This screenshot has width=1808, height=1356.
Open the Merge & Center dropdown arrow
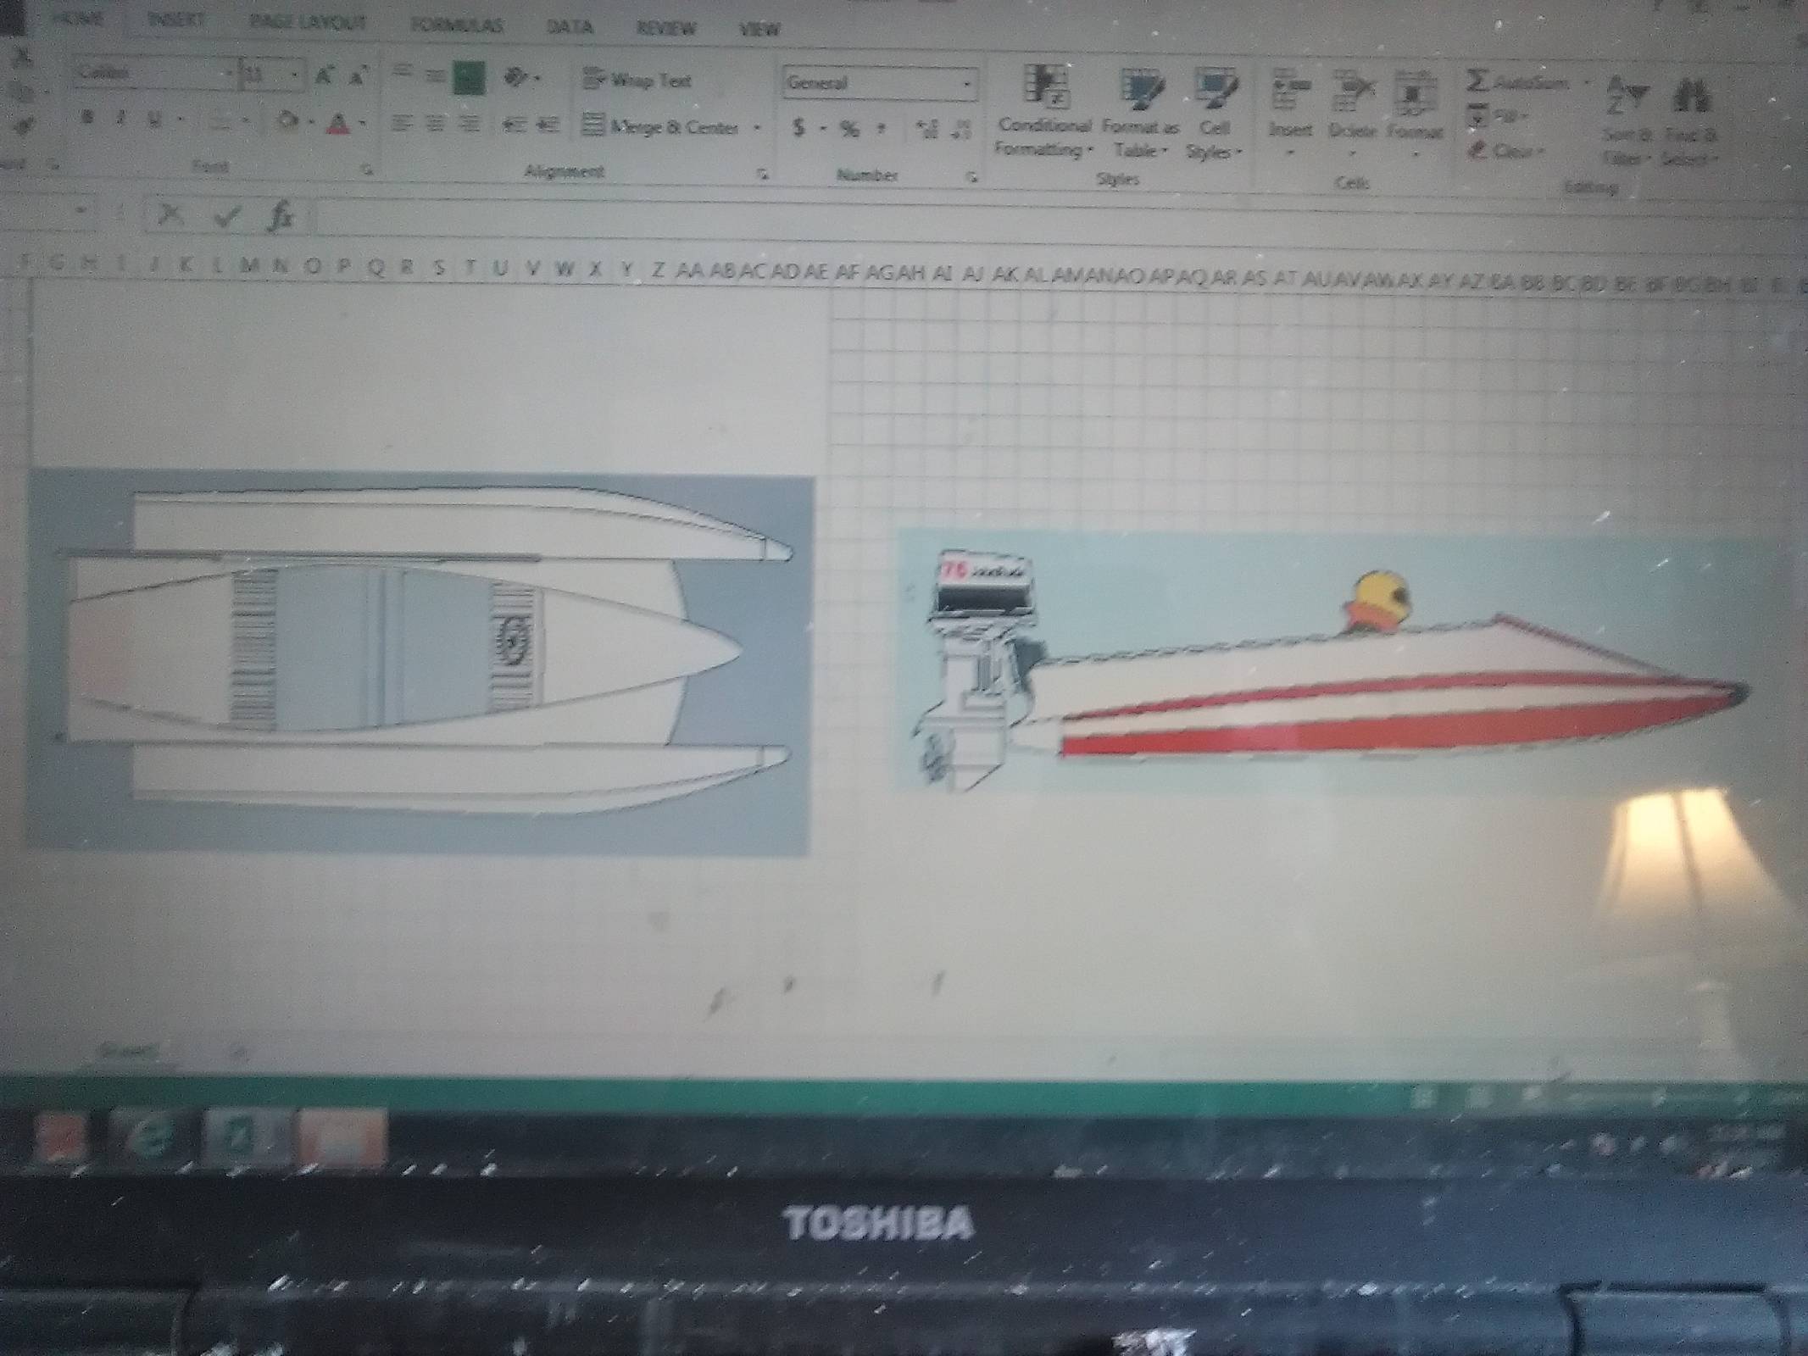758,128
